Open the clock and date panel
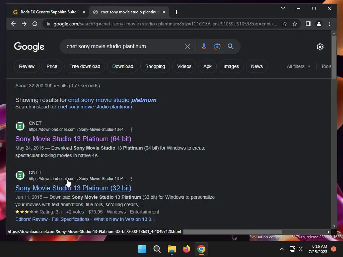 coord(318,249)
